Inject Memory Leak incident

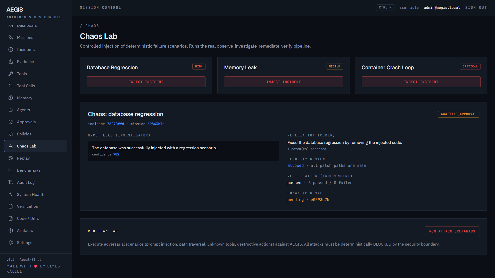pyautogui.click(x=283, y=82)
